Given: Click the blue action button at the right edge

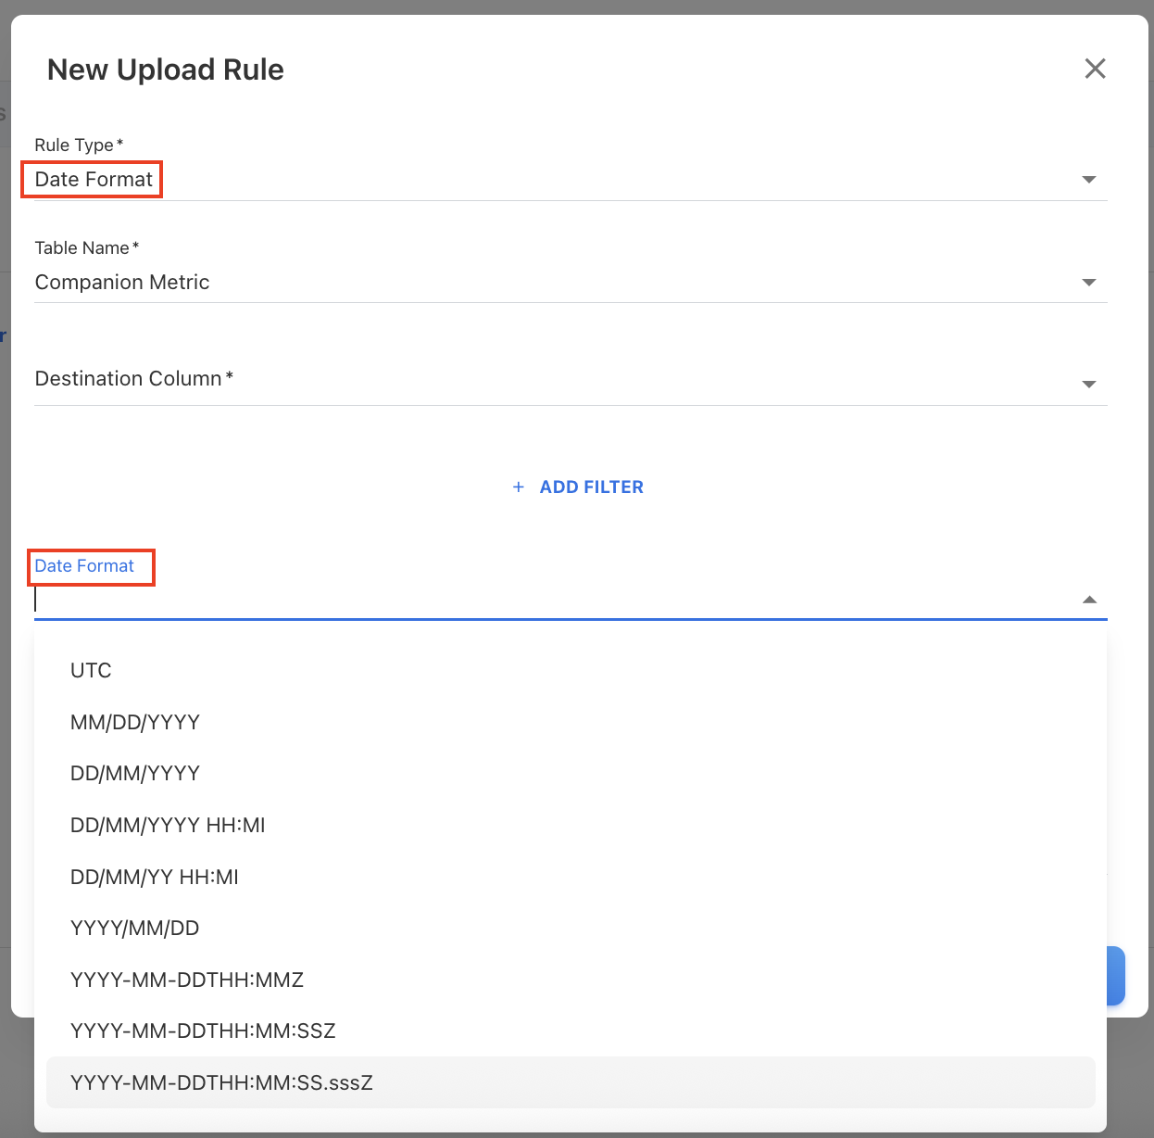Looking at the screenshot, I should point(1115,975).
